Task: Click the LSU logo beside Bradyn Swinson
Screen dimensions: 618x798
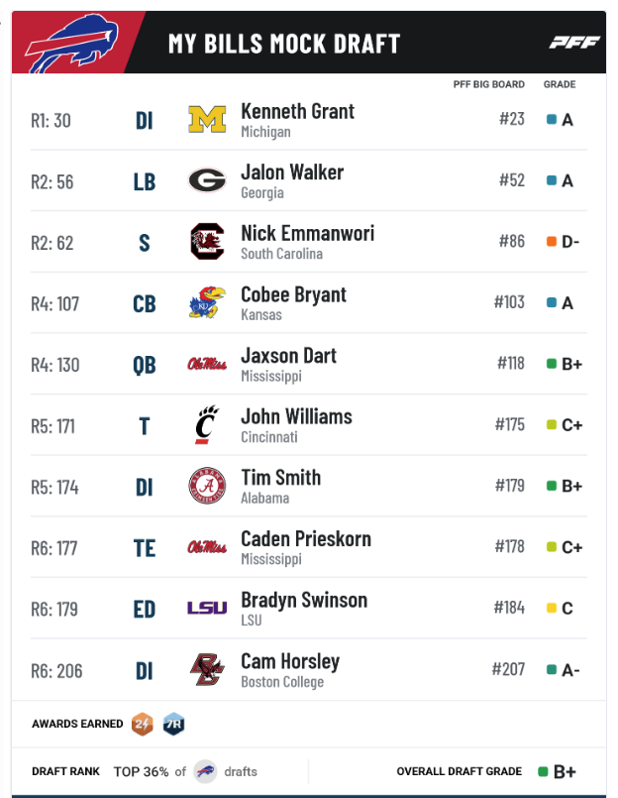Action: [207, 608]
